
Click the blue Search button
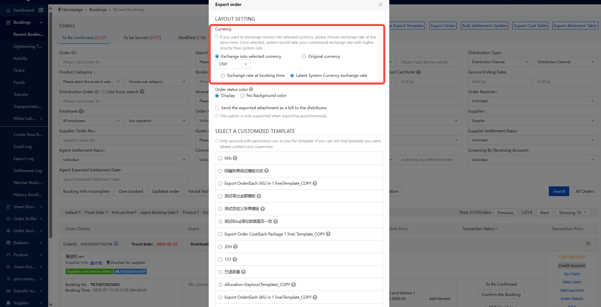tap(559, 191)
